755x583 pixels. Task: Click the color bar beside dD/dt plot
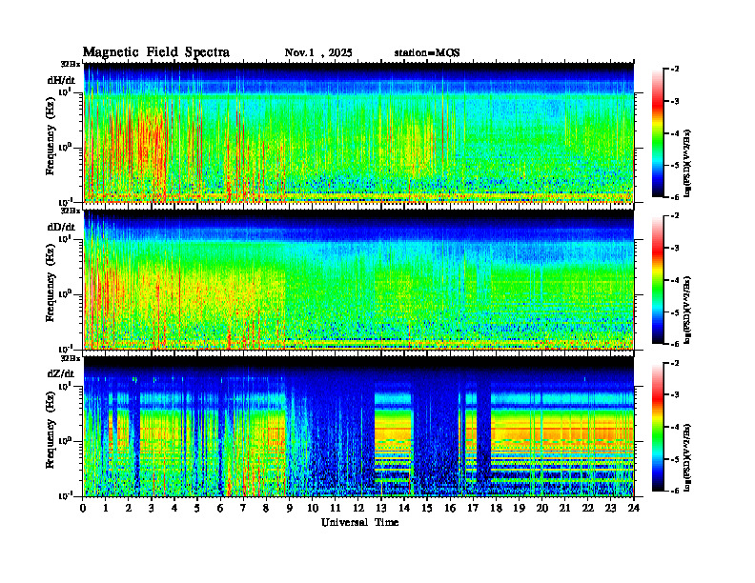click(658, 280)
